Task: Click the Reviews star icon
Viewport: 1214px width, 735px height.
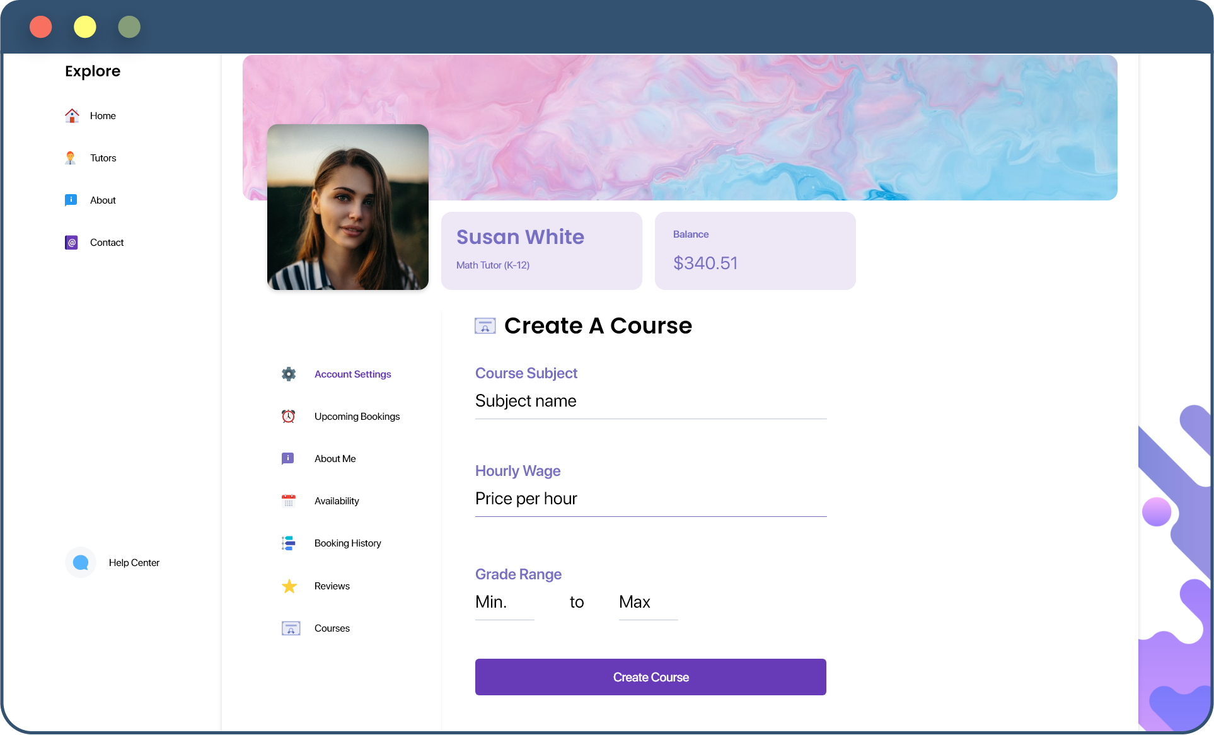Action: pos(288,586)
